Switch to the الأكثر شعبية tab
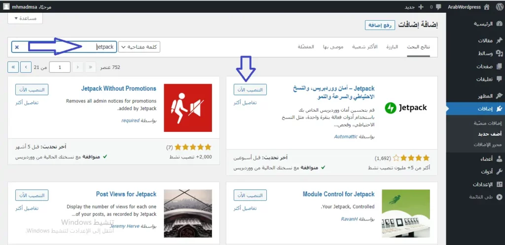Screen dimensions: 505x245 365,47
